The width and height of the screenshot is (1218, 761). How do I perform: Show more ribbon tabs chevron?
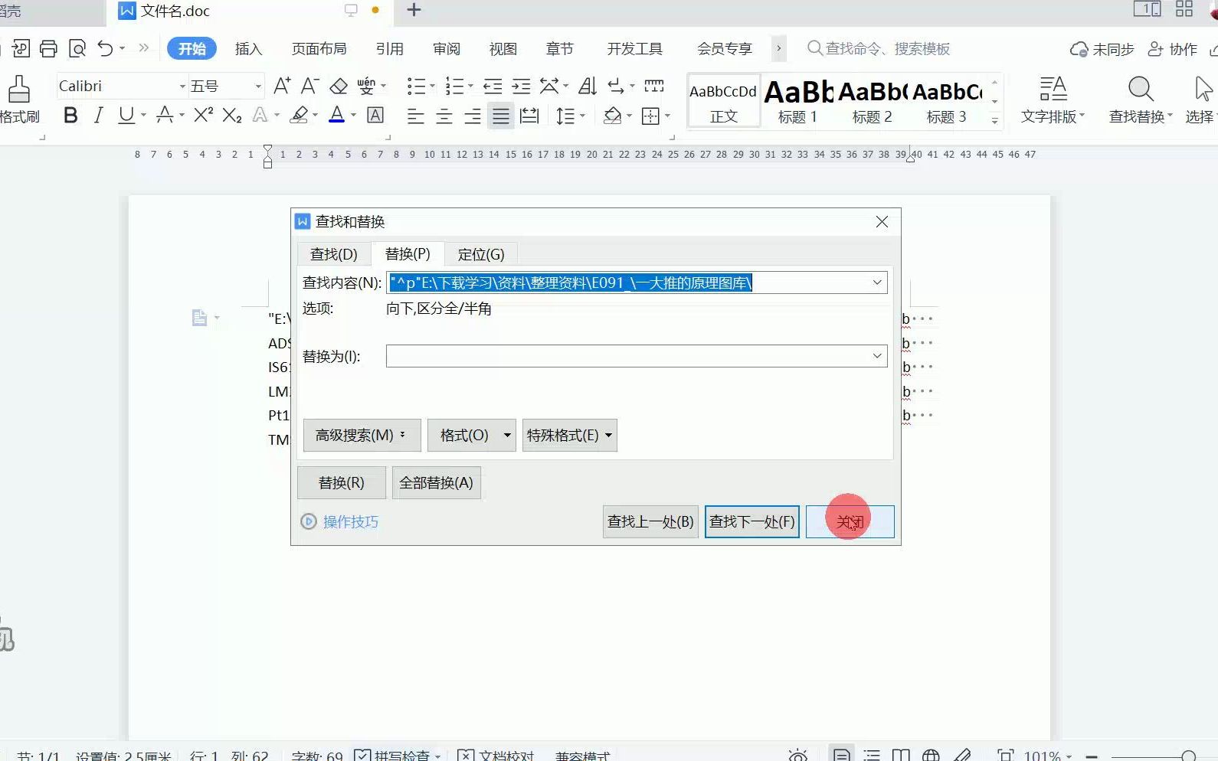tap(778, 49)
